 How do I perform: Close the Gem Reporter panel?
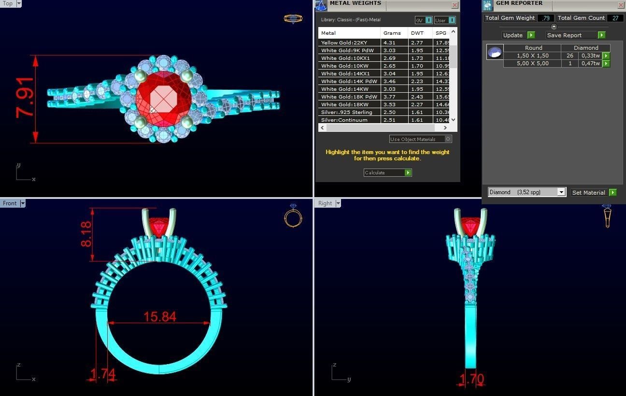[x=621, y=5]
